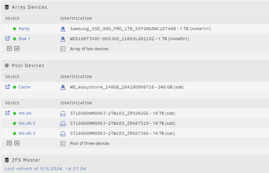This screenshot has height=173, width=269.
Task: Click the list icon beside Pool of three devices
Action: [63, 144]
